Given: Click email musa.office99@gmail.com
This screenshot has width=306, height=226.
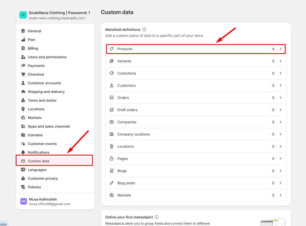Looking at the screenshot, I should [50, 204].
